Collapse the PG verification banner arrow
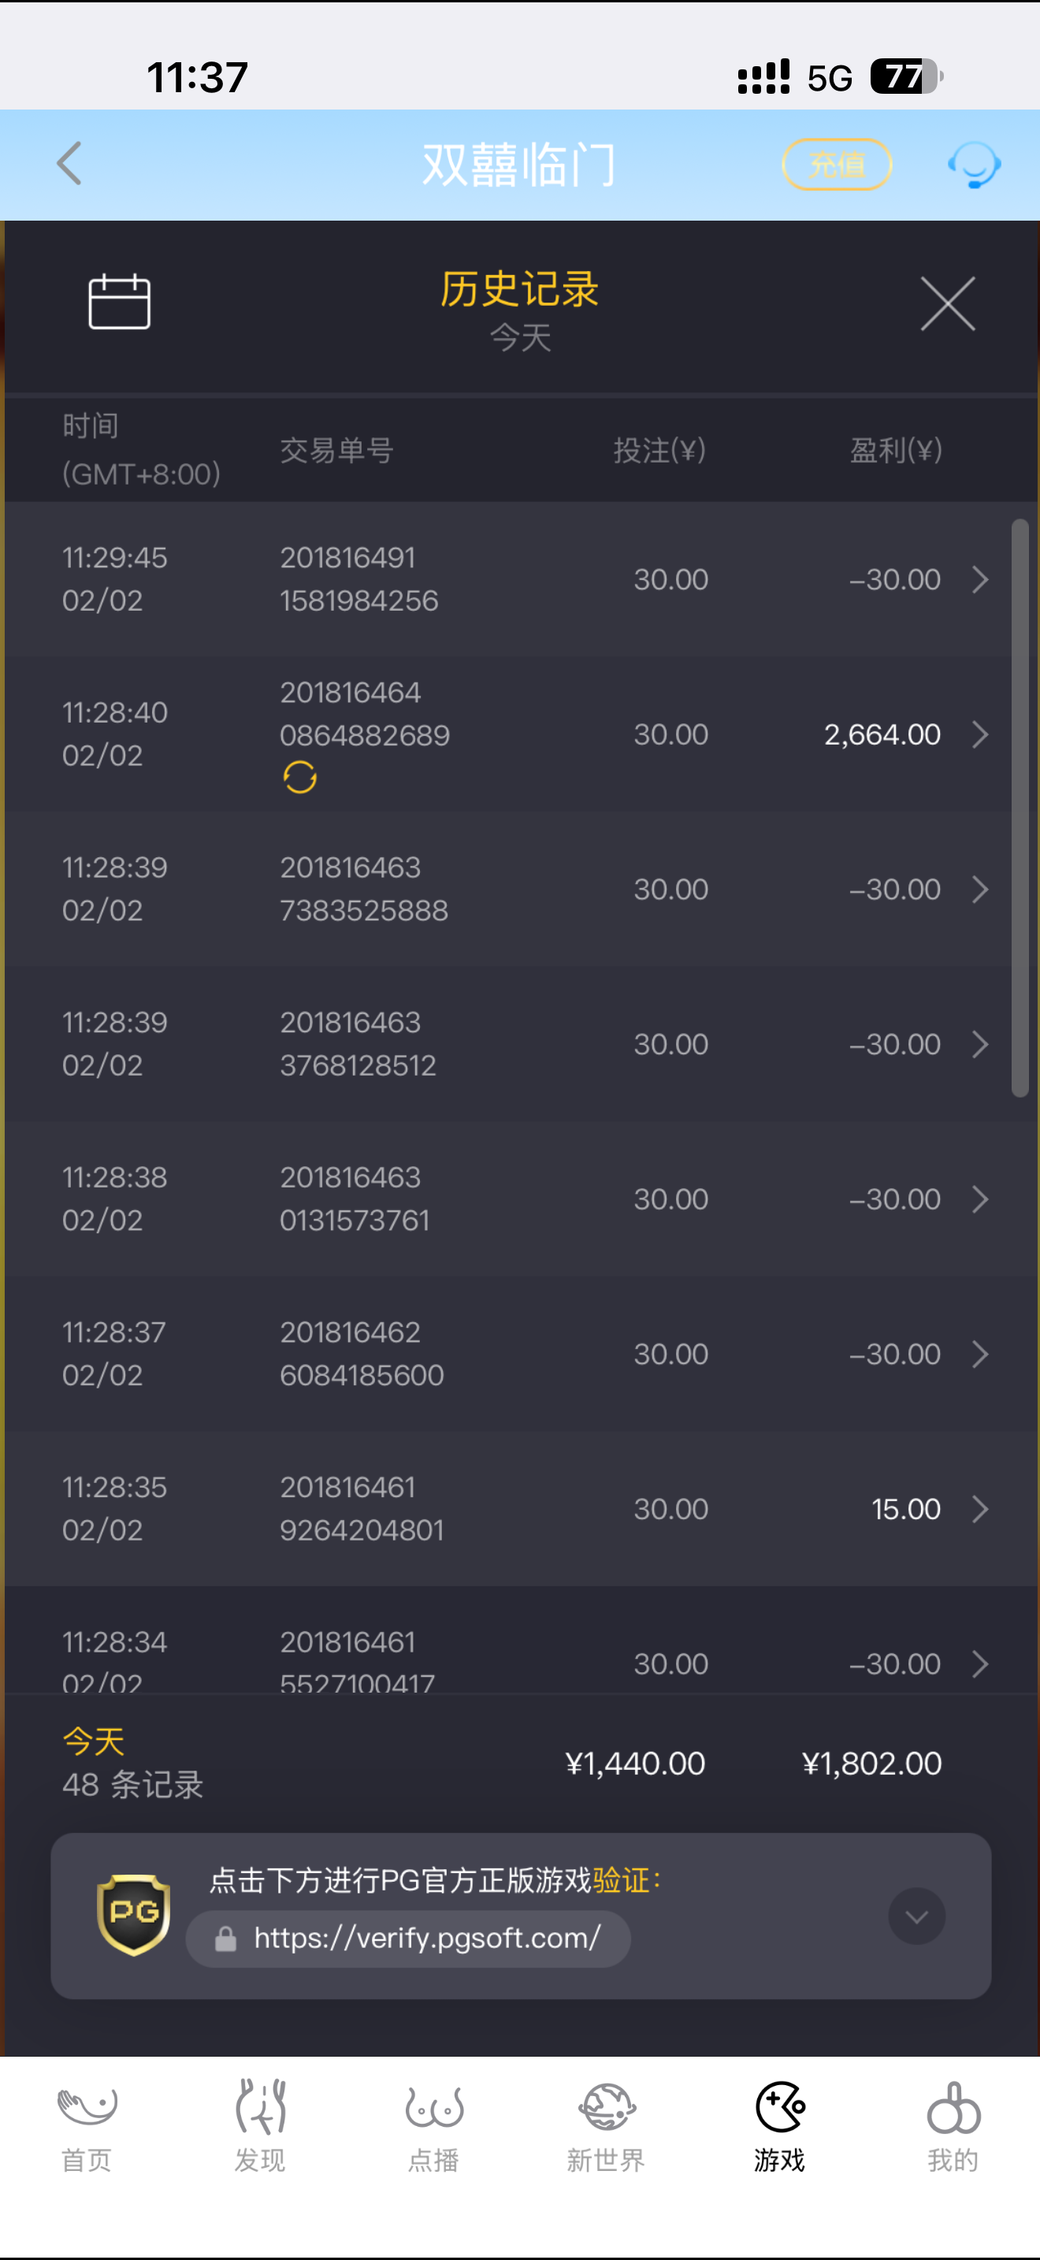The image size is (1040, 2260). (x=916, y=1916)
